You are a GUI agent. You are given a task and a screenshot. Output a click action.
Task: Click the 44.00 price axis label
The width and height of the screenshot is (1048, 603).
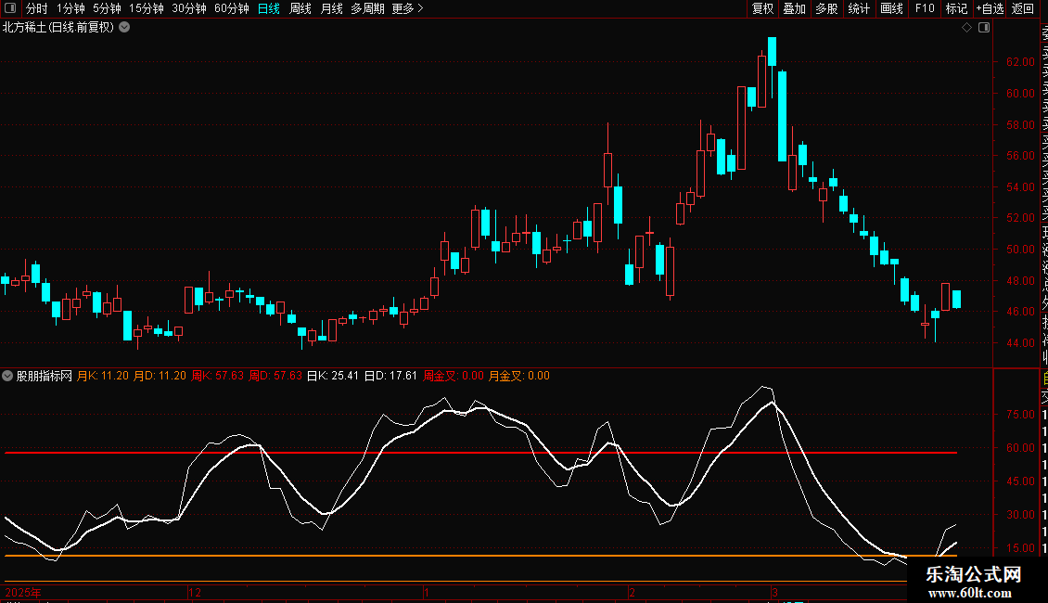point(1020,343)
